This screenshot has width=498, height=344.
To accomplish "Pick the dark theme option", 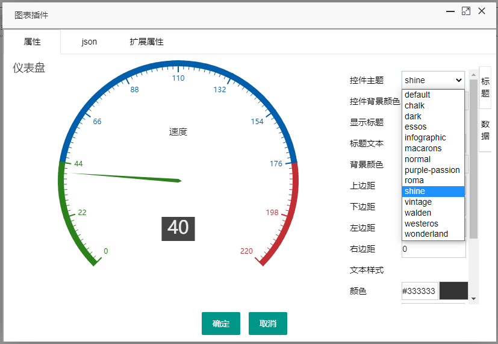I will (x=433, y=116).
